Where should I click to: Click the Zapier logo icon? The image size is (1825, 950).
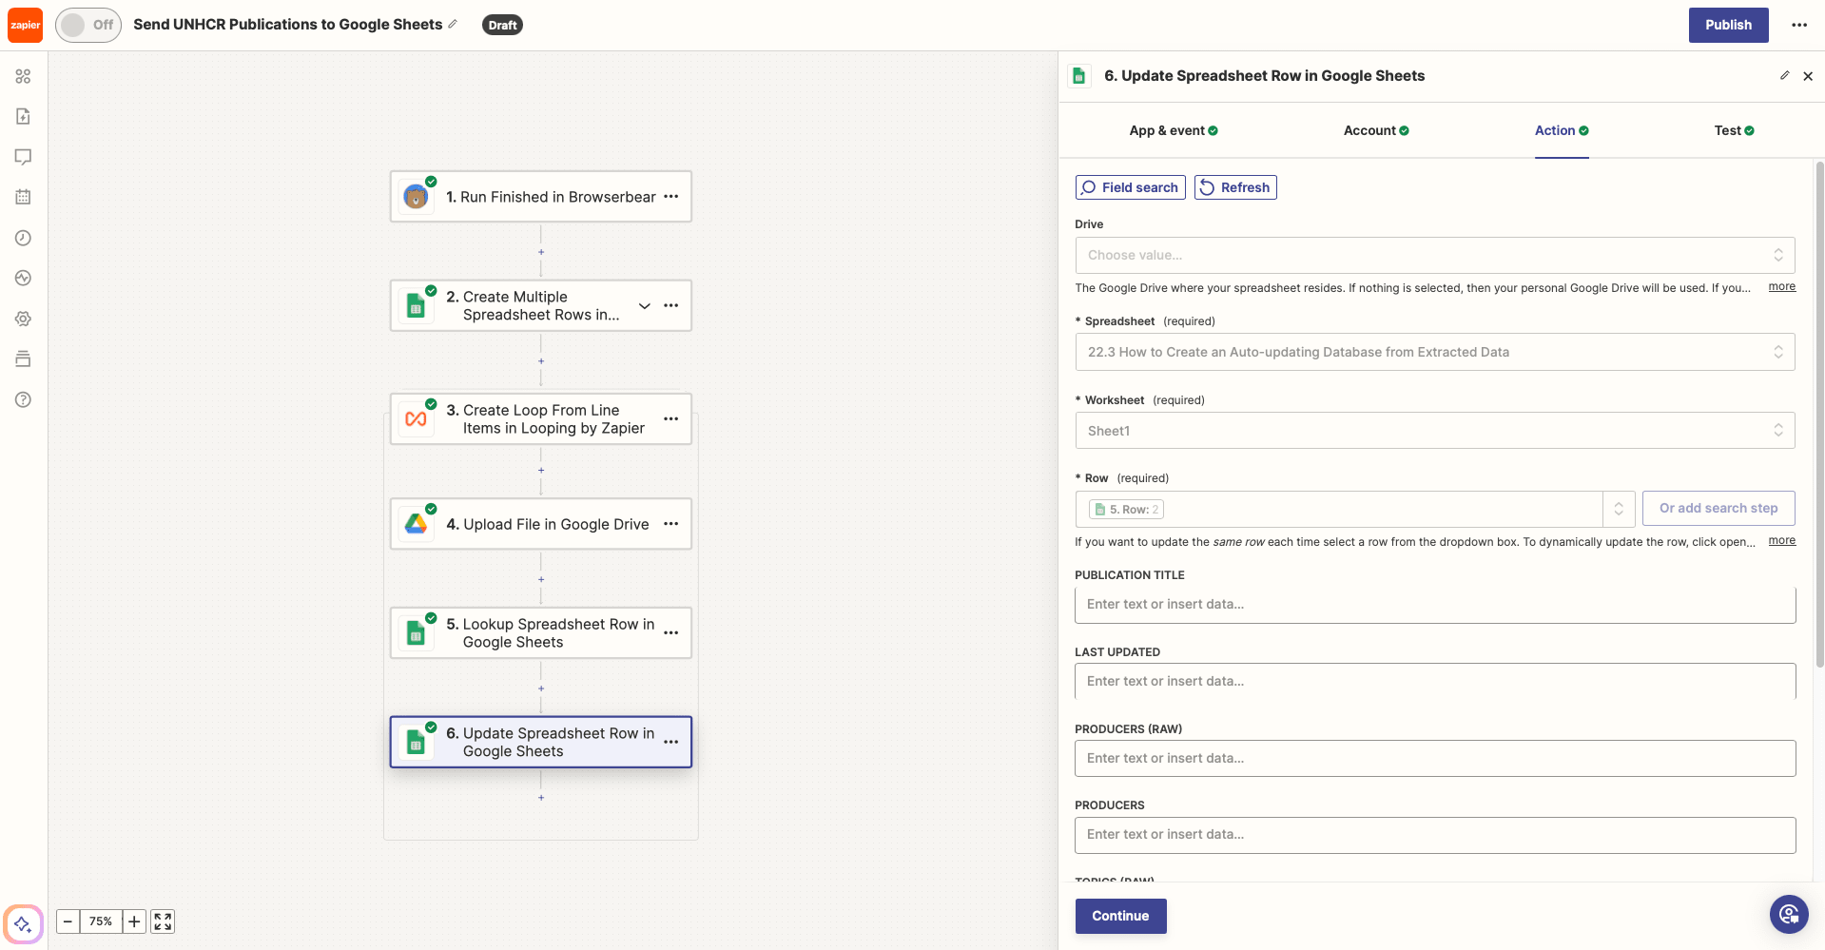[x=25, y=25]
